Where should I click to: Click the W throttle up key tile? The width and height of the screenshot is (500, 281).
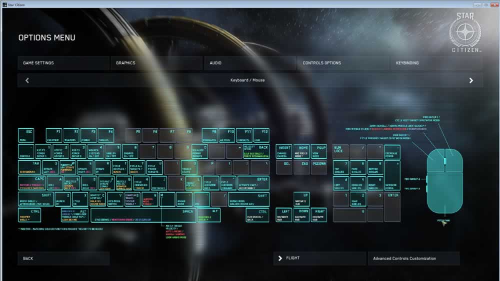[x=68, y=167]
